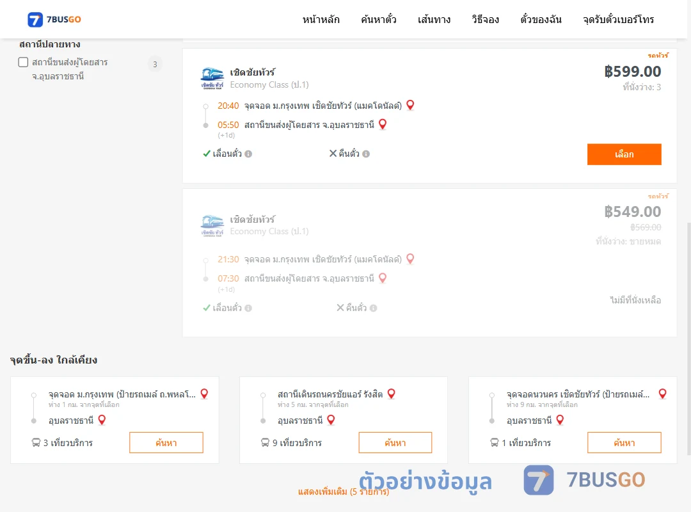Click อุบลราชธานี map pin in the 3 เที่ยวบริการ card
Screen dimensions: 691x512
pos(102,420)
